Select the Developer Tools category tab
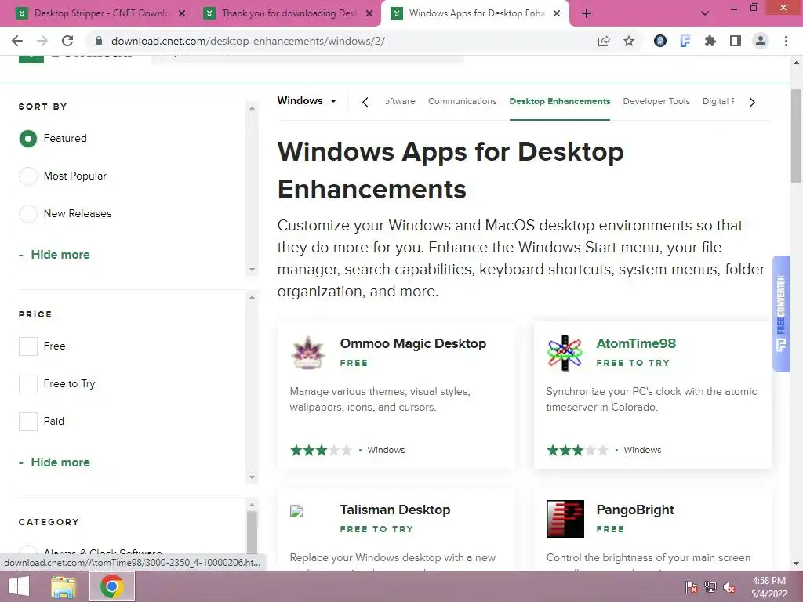Screen dimensions: 803x602 coord(656,101)
